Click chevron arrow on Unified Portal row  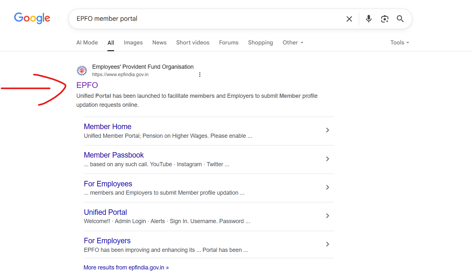pyautogui.click(x=328, y=216)
